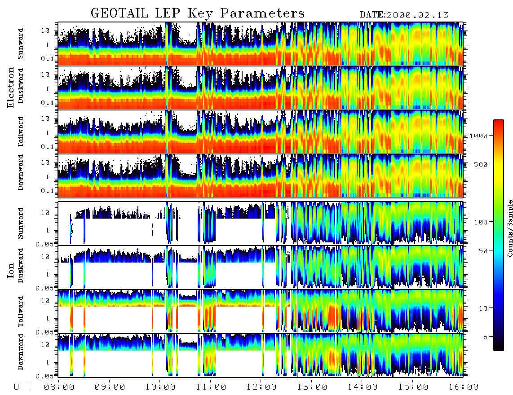
Task: Click the "50" color scale value
Action: (x=483, y=251)
